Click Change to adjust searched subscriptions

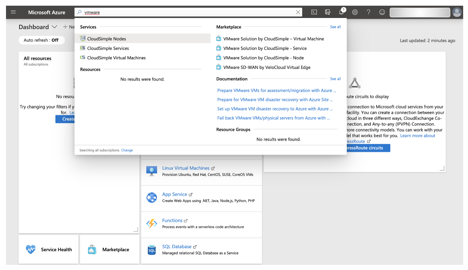click(x=127, y=150)
